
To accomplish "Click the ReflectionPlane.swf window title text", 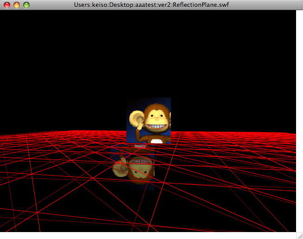I will click(x=151, y=5).
